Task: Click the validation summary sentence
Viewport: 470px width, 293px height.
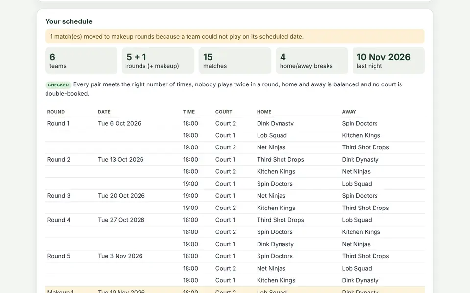Action: pyautogui.click(x=224, y=89)
